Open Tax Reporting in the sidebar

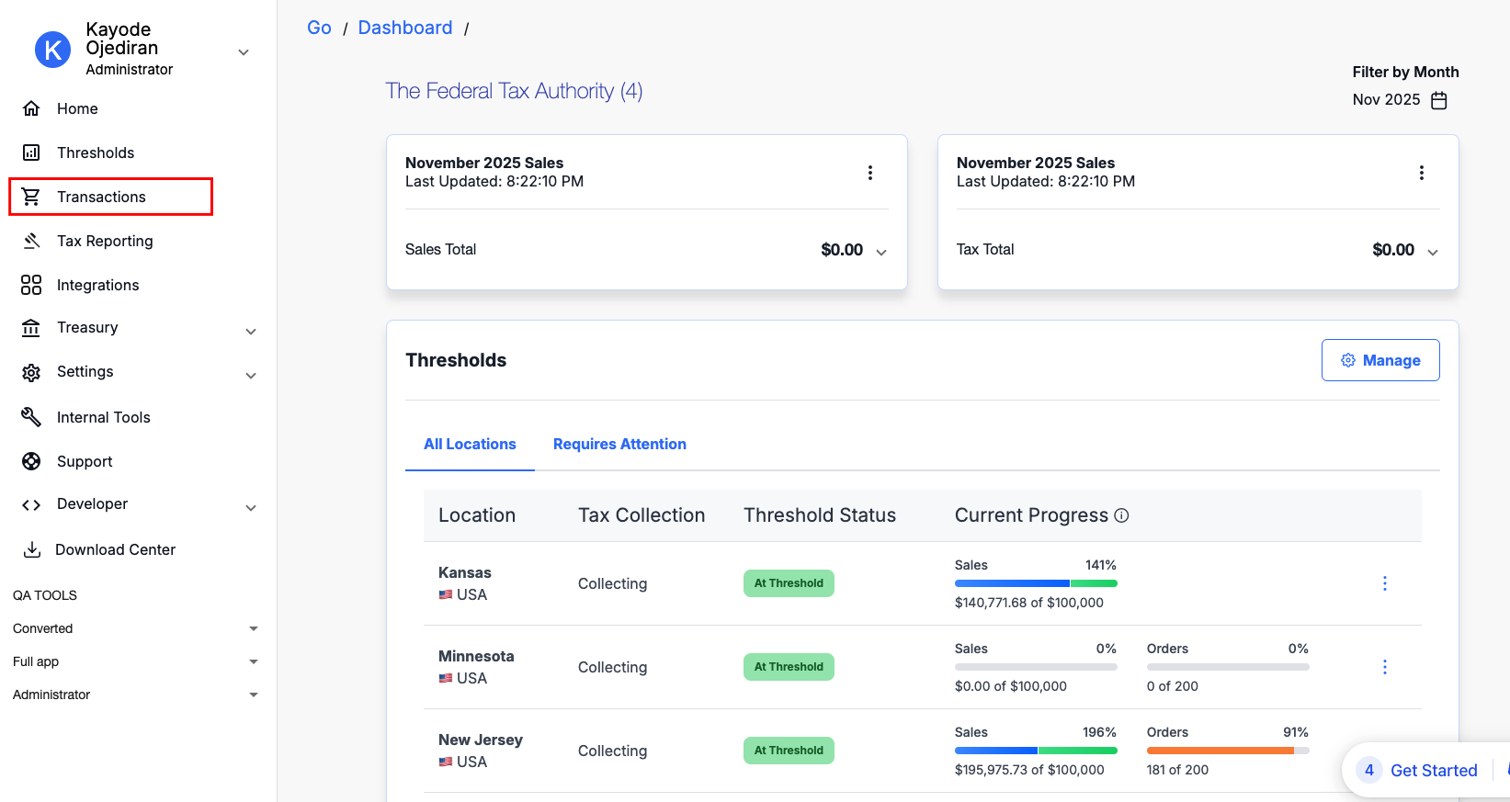tap(105, 241)
